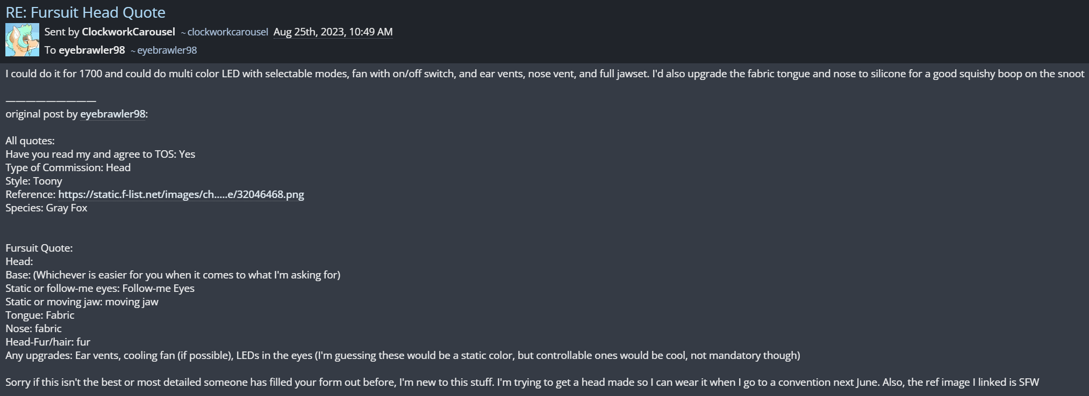Click the bold sender name ClockworkCarousel
This screenshot has width=1089, height=396.
tap(128, 32)
